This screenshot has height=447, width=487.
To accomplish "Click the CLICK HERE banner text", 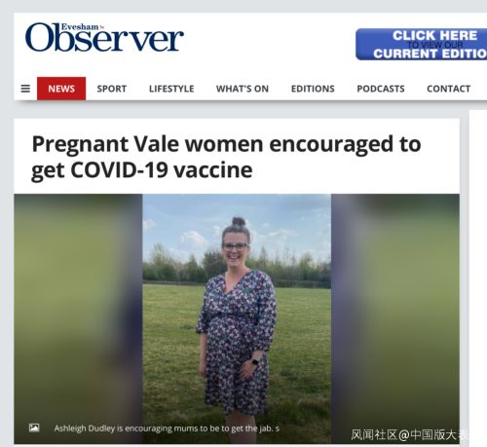I will (434, 35).
